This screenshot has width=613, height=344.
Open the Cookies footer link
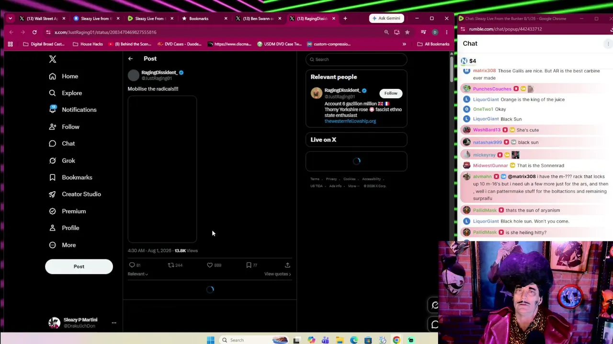[349, 179]
